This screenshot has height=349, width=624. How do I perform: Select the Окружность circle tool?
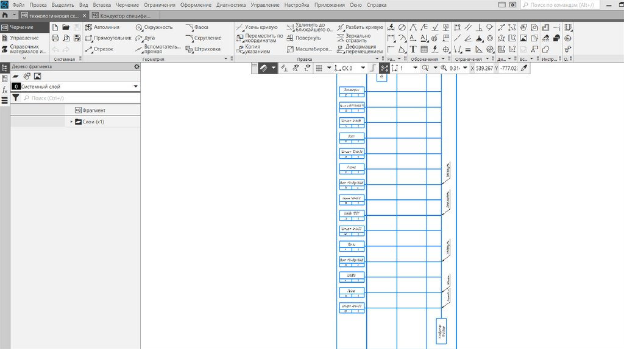[x=154, y=27]
